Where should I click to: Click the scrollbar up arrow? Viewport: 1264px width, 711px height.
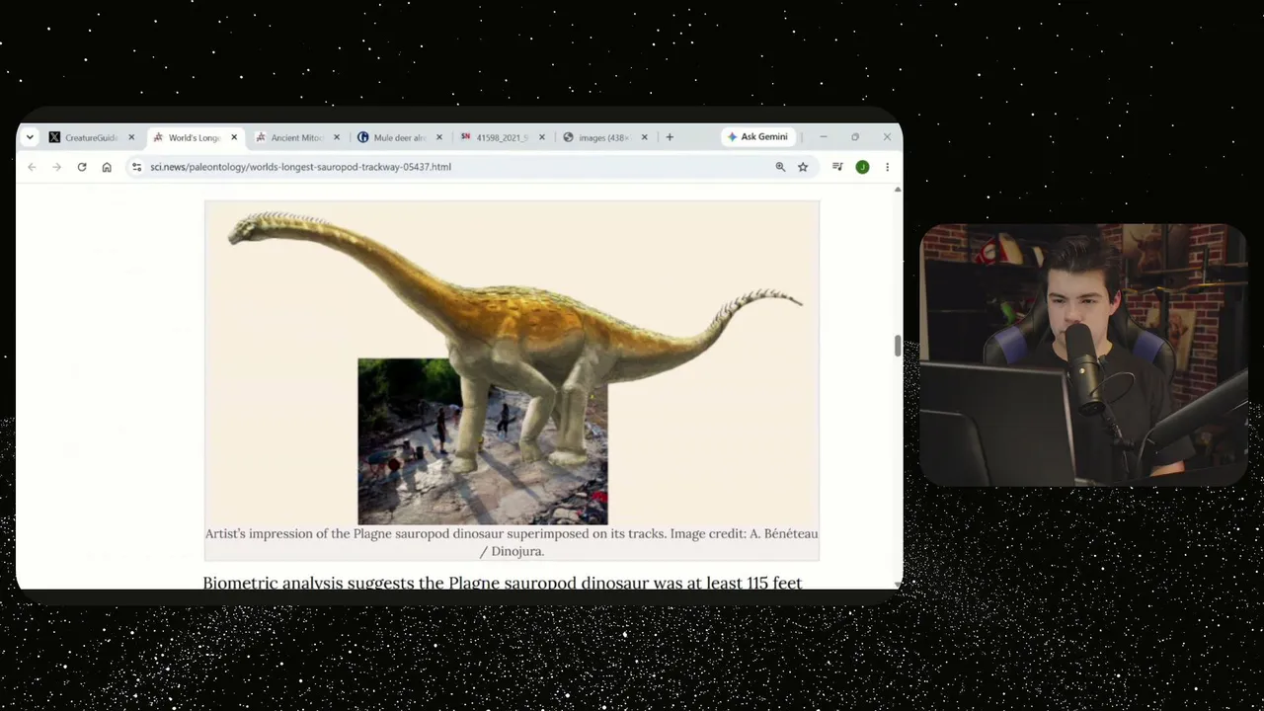898,190
